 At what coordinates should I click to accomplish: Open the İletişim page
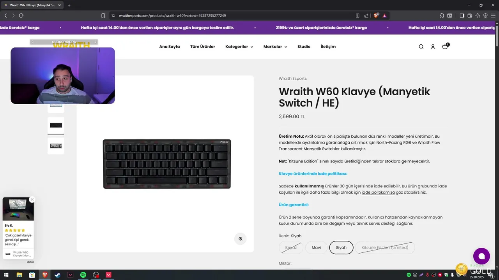pos(328,47)
